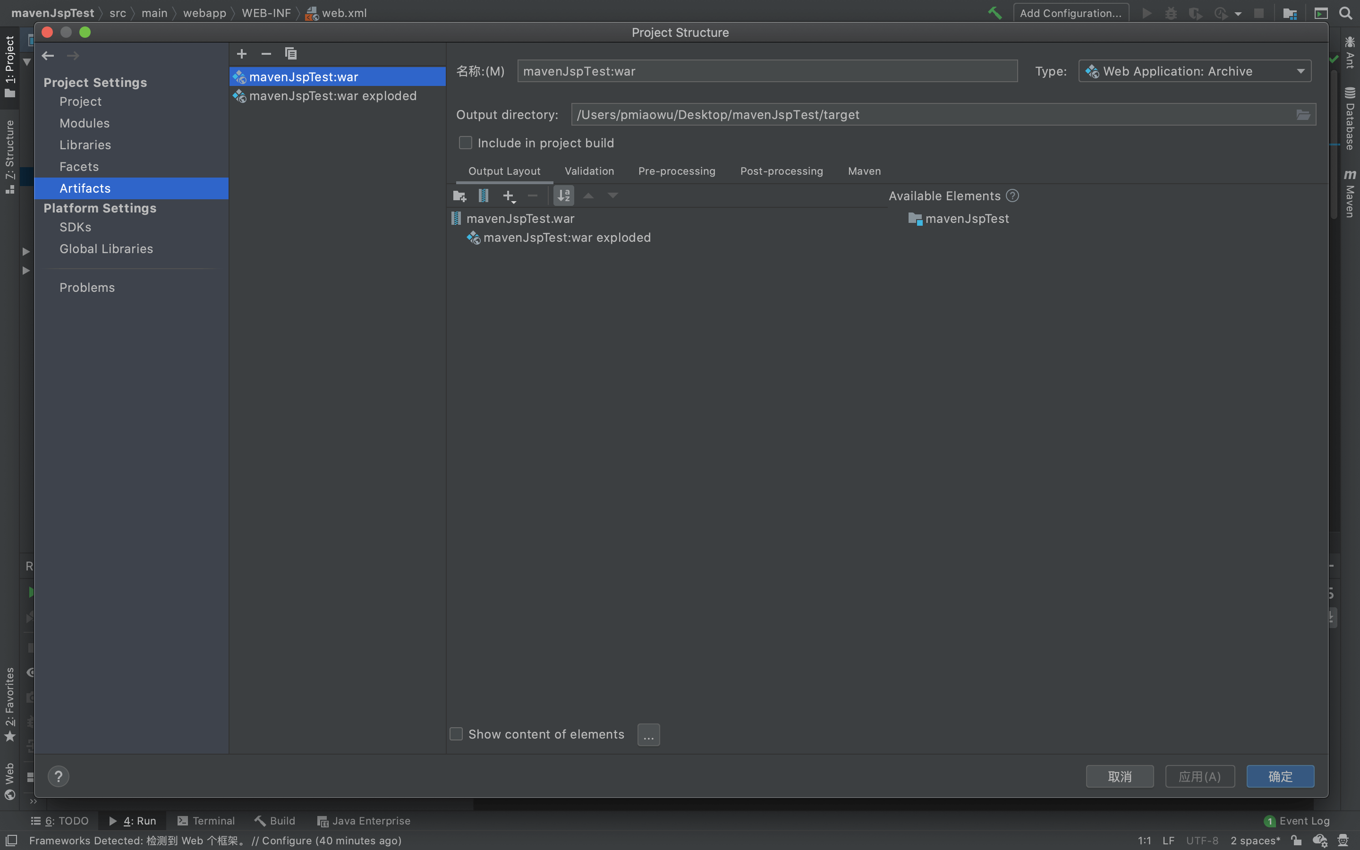Image resolution: width=1360 pixels, height=850 pixels.
Task: Switch to Output Layout tab
Action: [504, 171]
